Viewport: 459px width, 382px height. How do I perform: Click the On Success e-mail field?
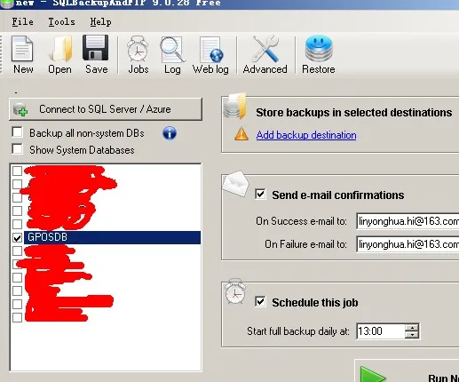408,221
